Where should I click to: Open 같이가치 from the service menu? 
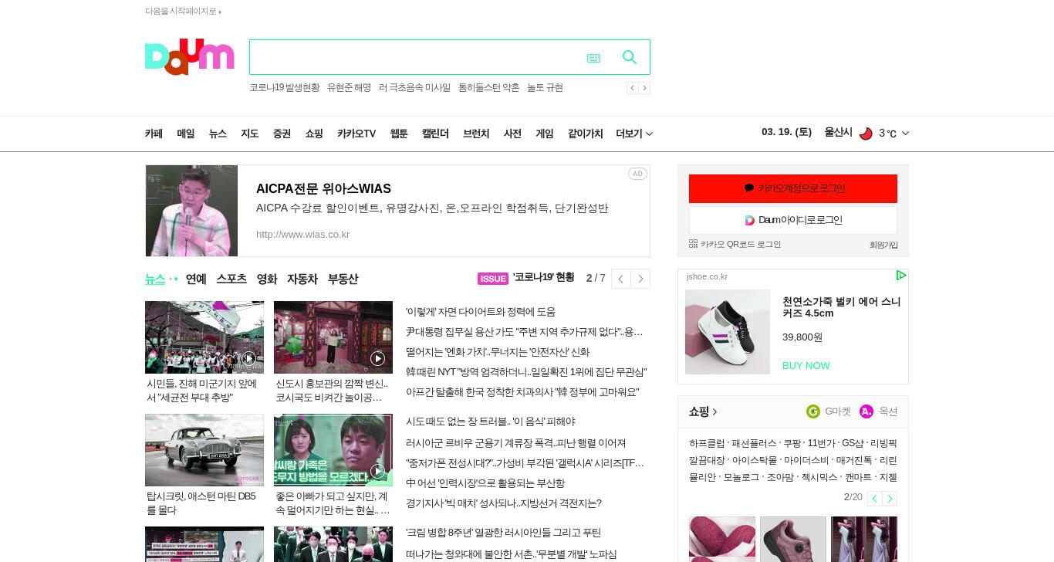(x=585, y=134)
